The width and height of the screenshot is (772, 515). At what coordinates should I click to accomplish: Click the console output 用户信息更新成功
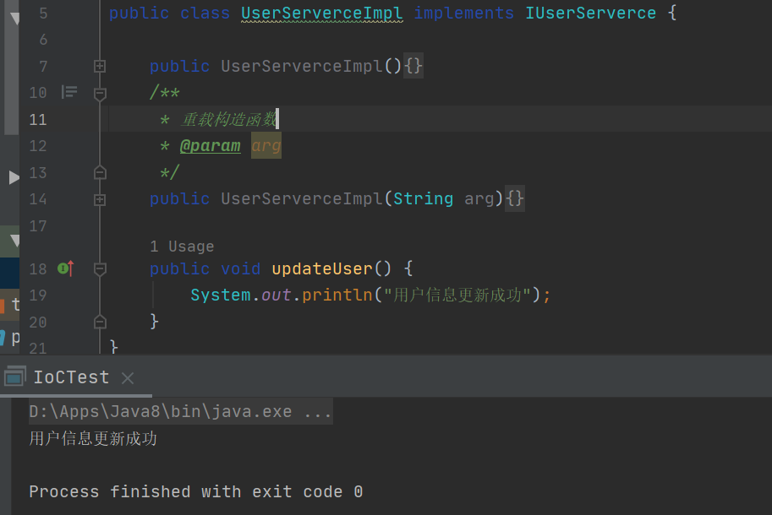[93, 438]
